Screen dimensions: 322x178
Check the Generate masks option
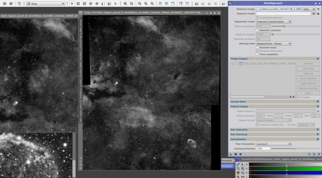[x=257, y=47]
